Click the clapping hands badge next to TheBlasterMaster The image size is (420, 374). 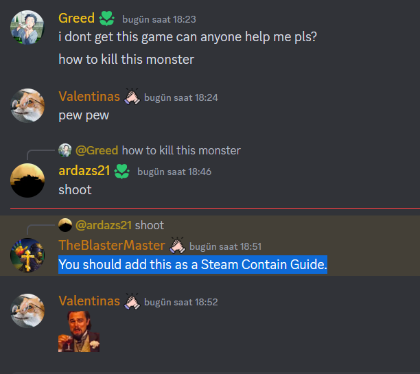click(177, 246)
